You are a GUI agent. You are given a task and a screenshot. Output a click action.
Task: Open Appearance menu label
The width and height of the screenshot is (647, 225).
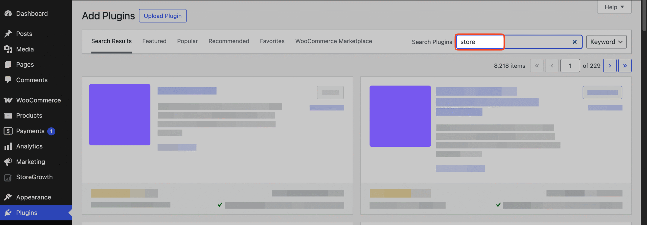[x=34, y=197]
